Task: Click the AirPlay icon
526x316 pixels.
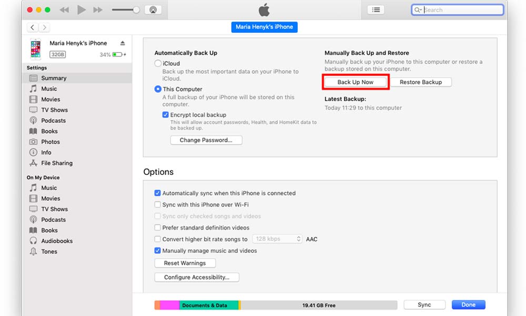Action: (152, 10)
